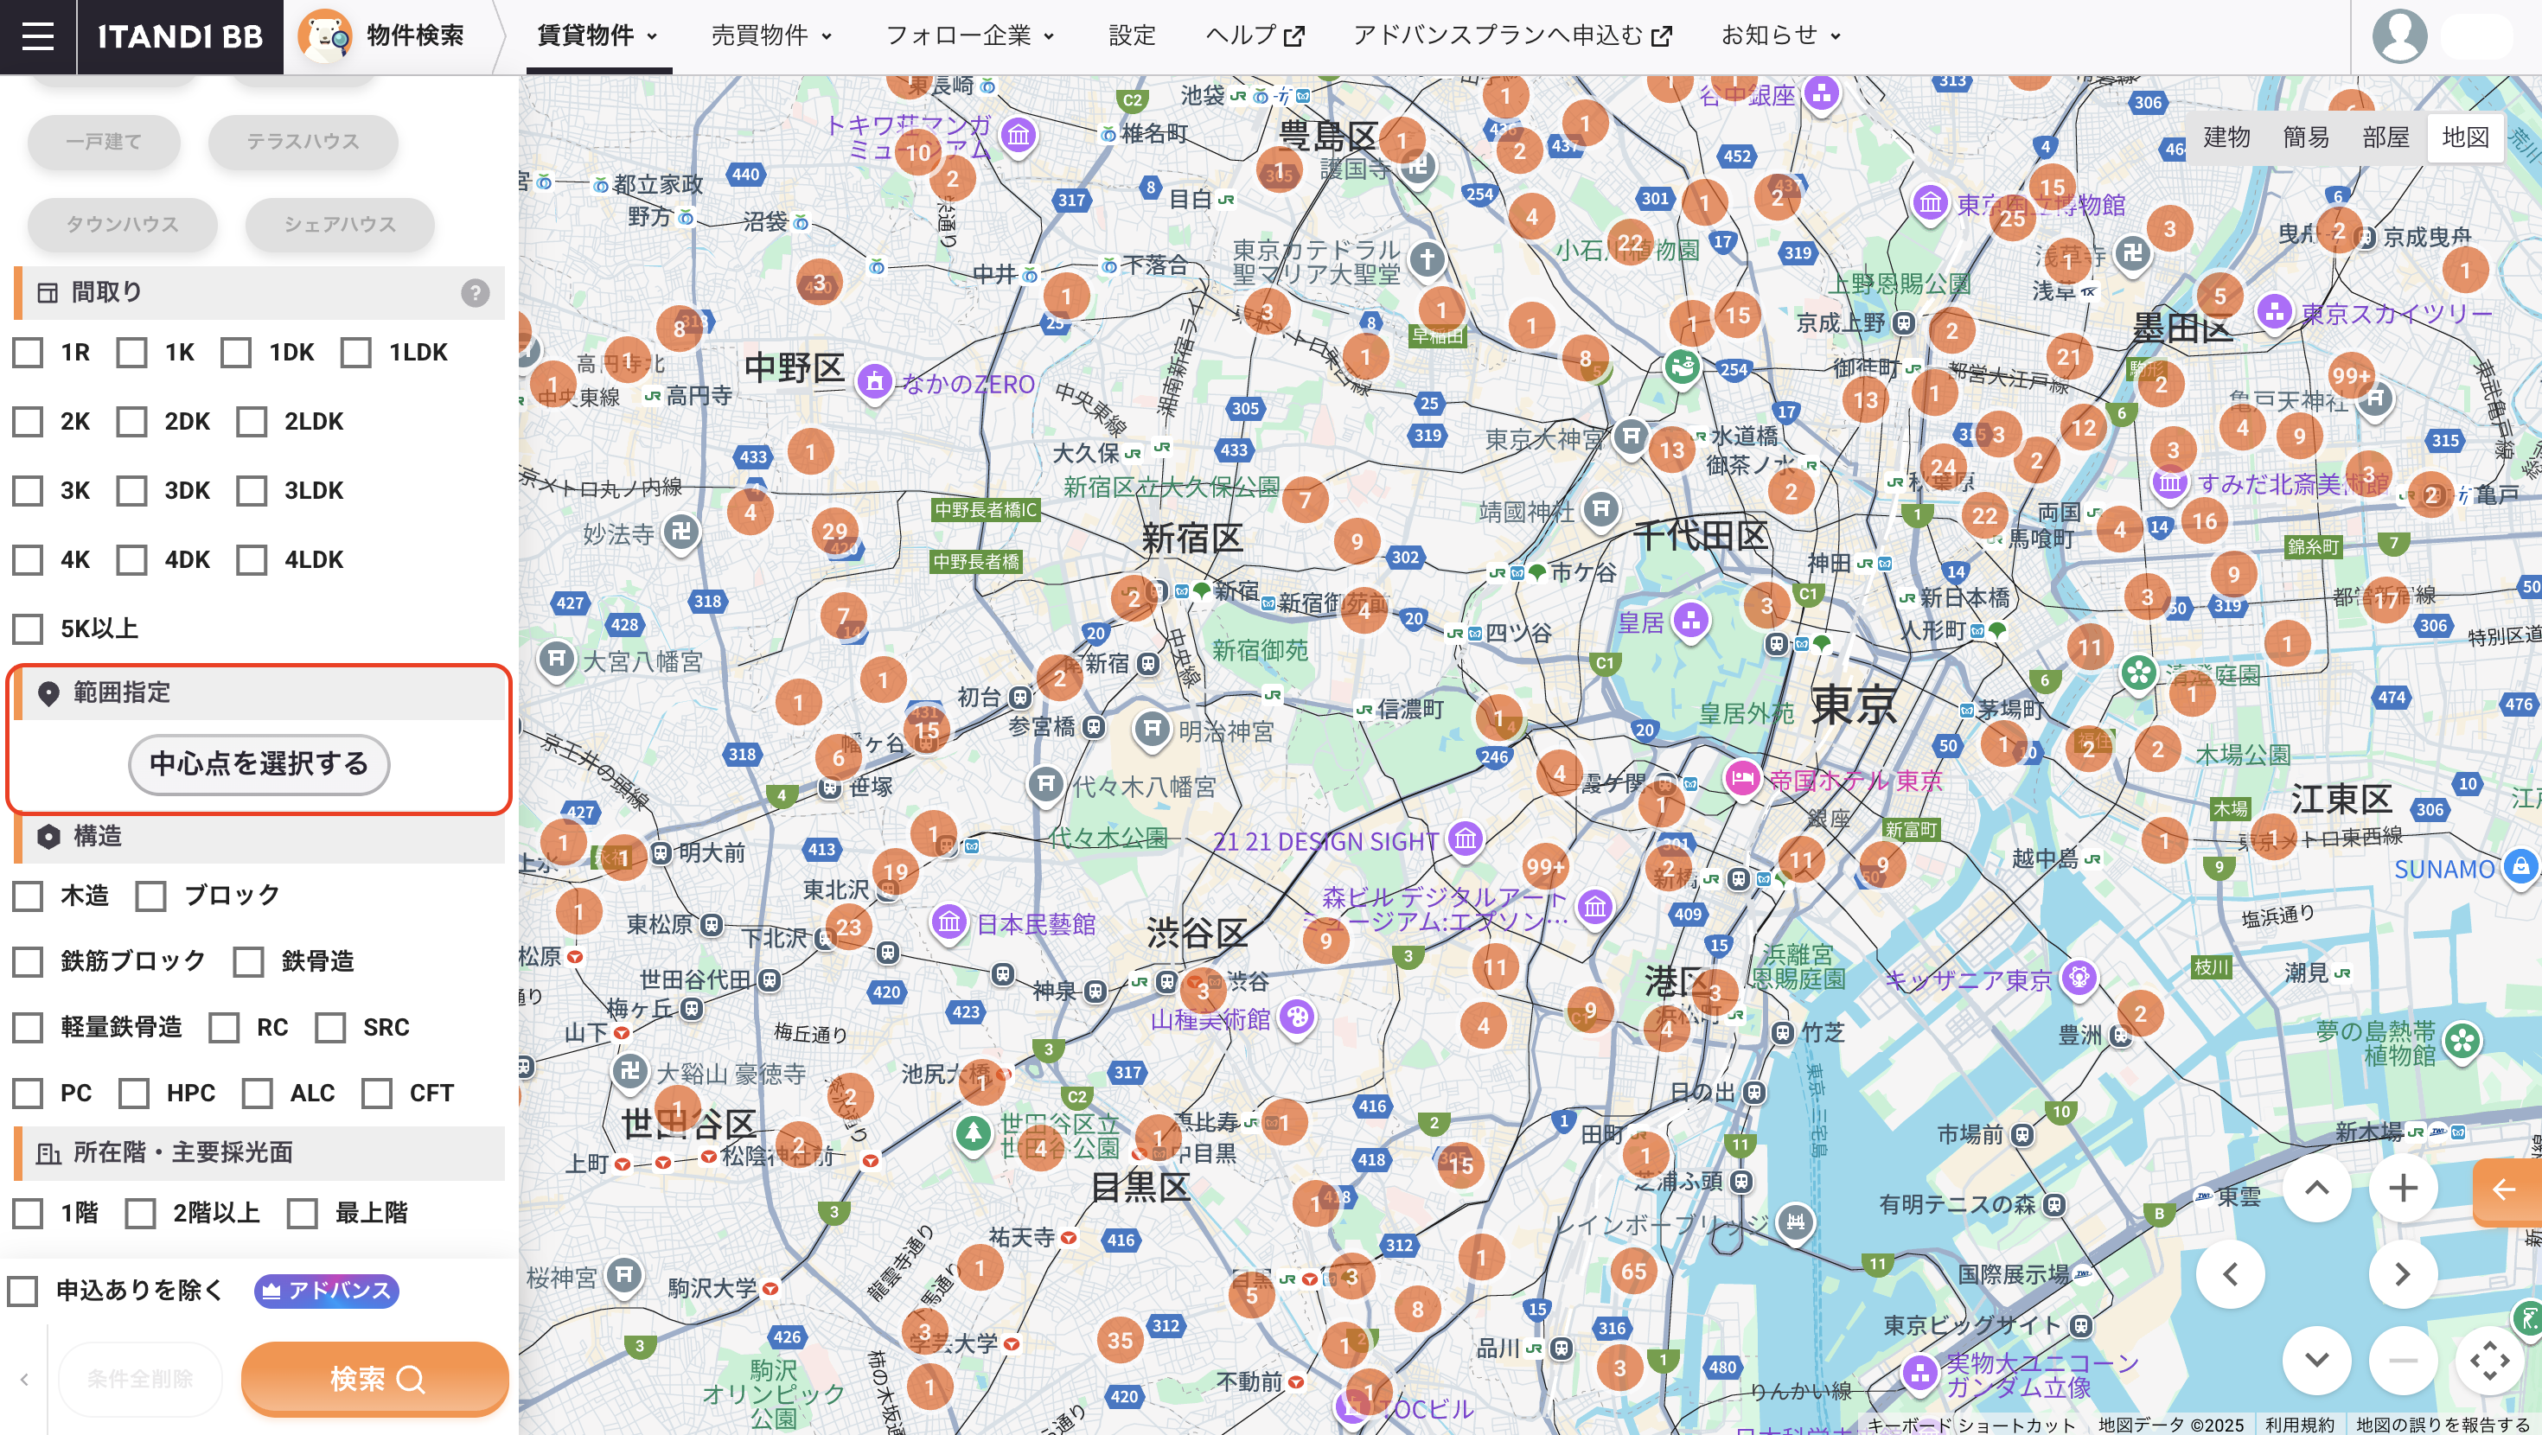Check the 鉄骨造 structure checkbox

click(247, 961)
